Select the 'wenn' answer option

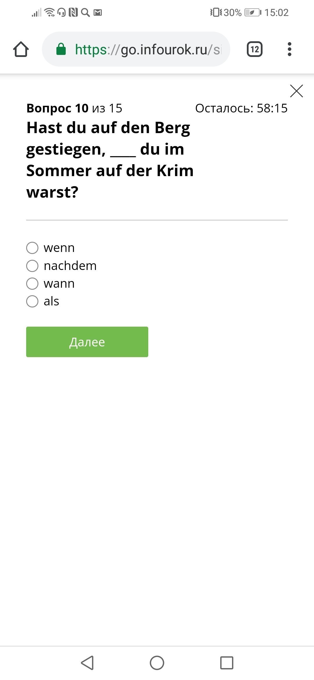[32, 248]
